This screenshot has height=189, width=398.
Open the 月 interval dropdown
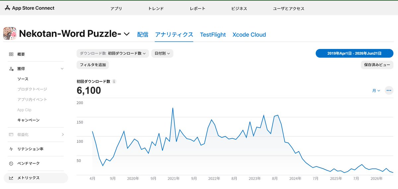376,90
